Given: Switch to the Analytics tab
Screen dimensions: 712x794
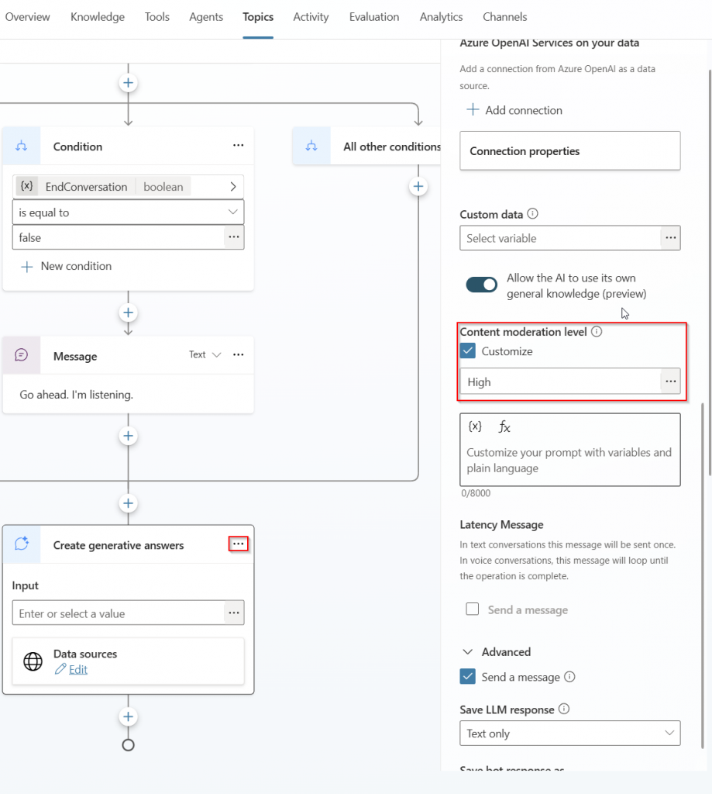Looking at the screenshot, I should coord(441,17).
